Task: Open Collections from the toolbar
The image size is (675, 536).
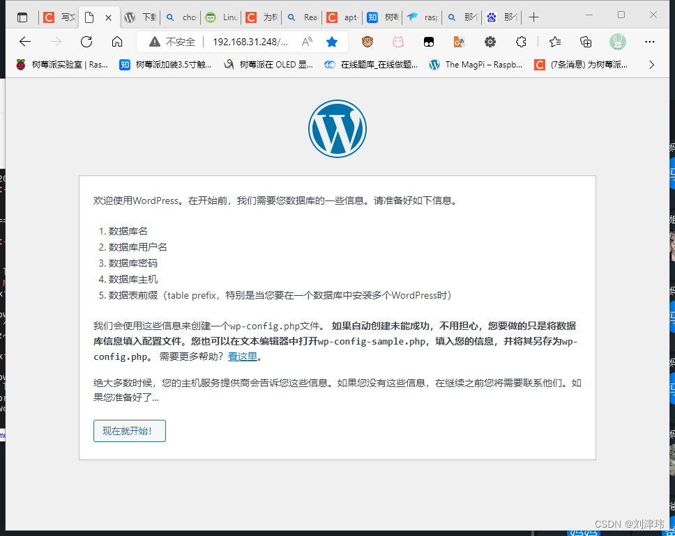Action: [586, 42]
